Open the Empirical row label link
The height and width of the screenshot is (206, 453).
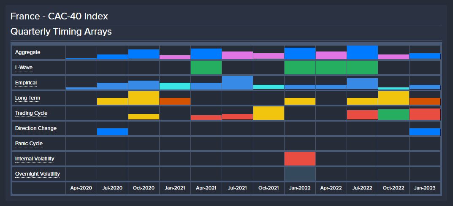click(26, 83)
